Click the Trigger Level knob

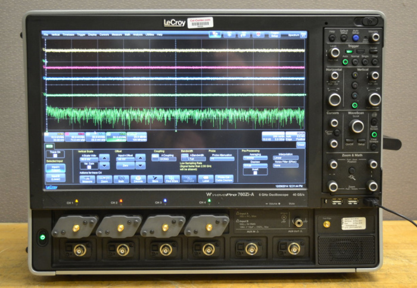click(x=335, y=52)
